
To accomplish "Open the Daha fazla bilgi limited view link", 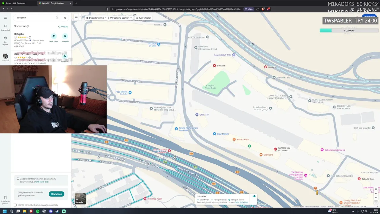I will click(x=41, y=182).
